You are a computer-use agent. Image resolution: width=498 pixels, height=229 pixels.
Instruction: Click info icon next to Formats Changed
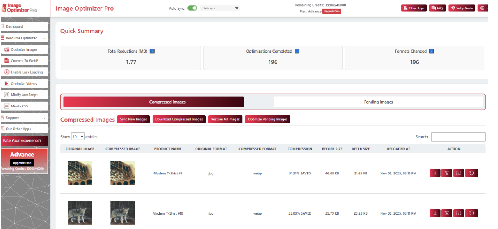click(x=432, y=51)
